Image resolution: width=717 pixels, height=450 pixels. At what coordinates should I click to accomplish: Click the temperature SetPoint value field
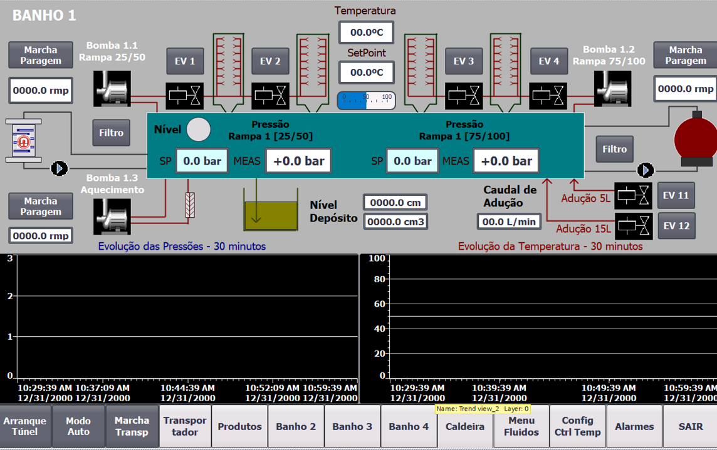[366, 73]
